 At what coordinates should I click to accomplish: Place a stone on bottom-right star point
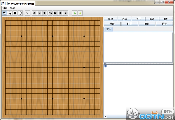[x=84, y=99]
